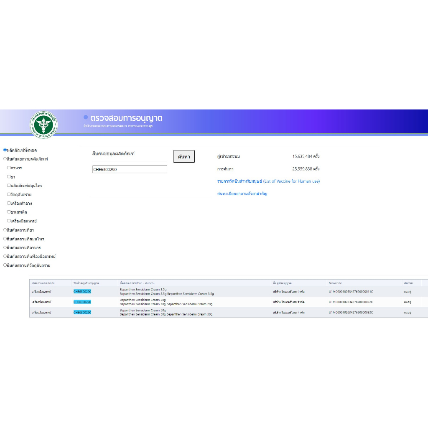Select the สืบค้นสถานที่อาหาร radio button
Screen dimensions: 428x428
5,247
